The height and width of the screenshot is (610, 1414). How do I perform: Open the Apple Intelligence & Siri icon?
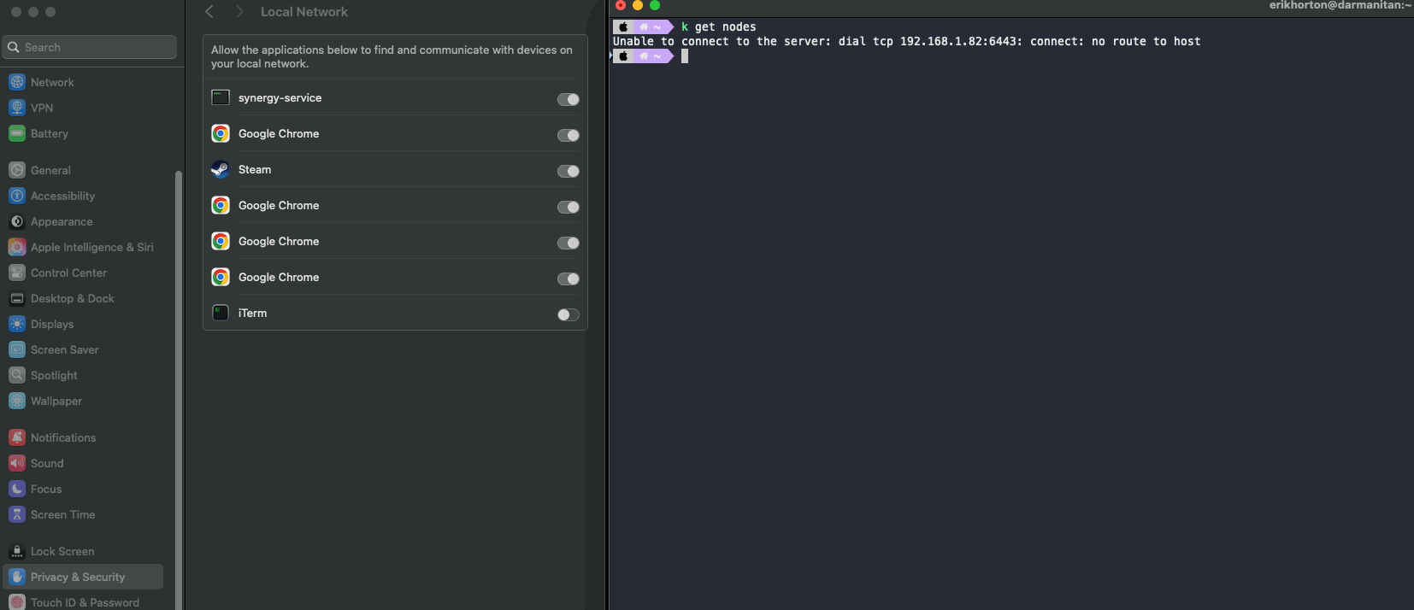coord(17,247)
